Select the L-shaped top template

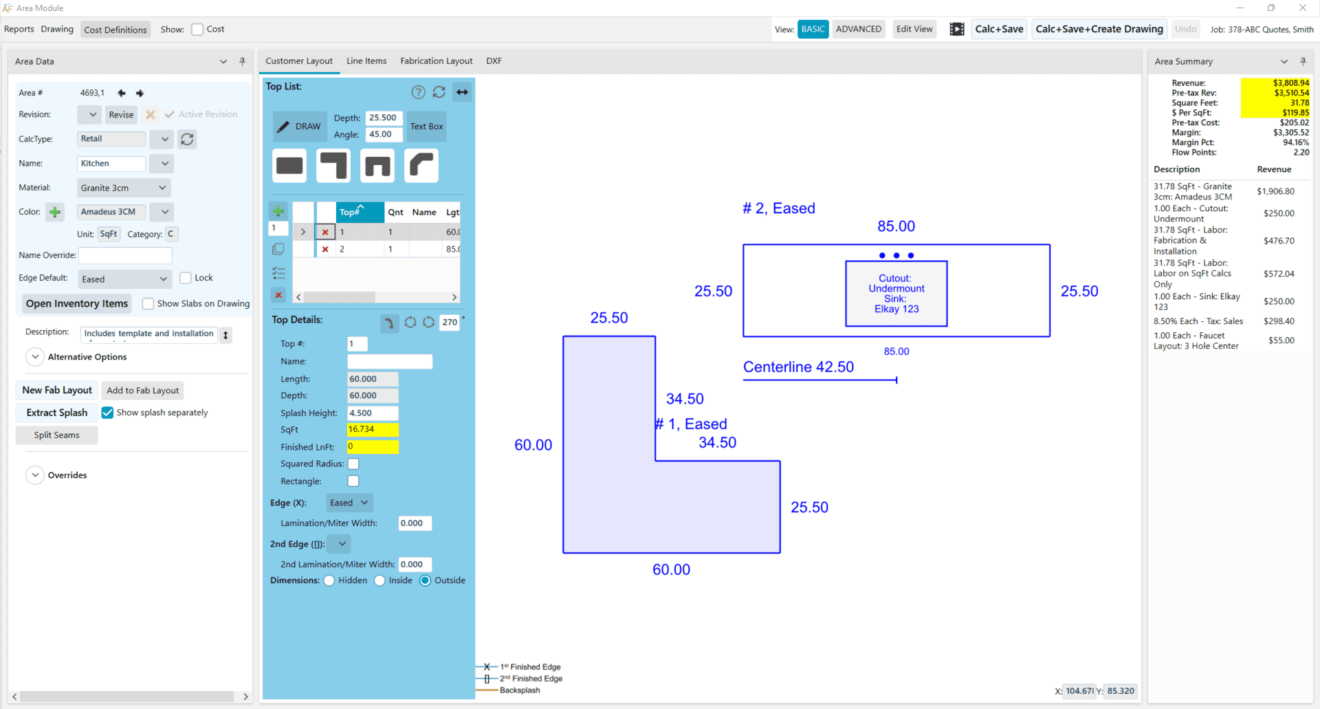pyautogui.click(x=333, y=165)
